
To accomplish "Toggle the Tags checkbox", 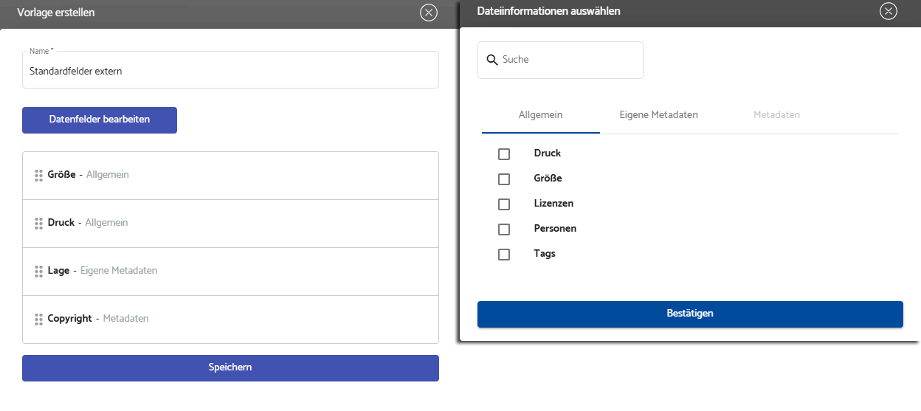I will [504, 255].
